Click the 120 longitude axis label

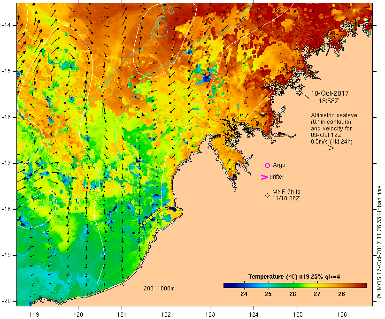pyautogui.click(x=78, y=314)
